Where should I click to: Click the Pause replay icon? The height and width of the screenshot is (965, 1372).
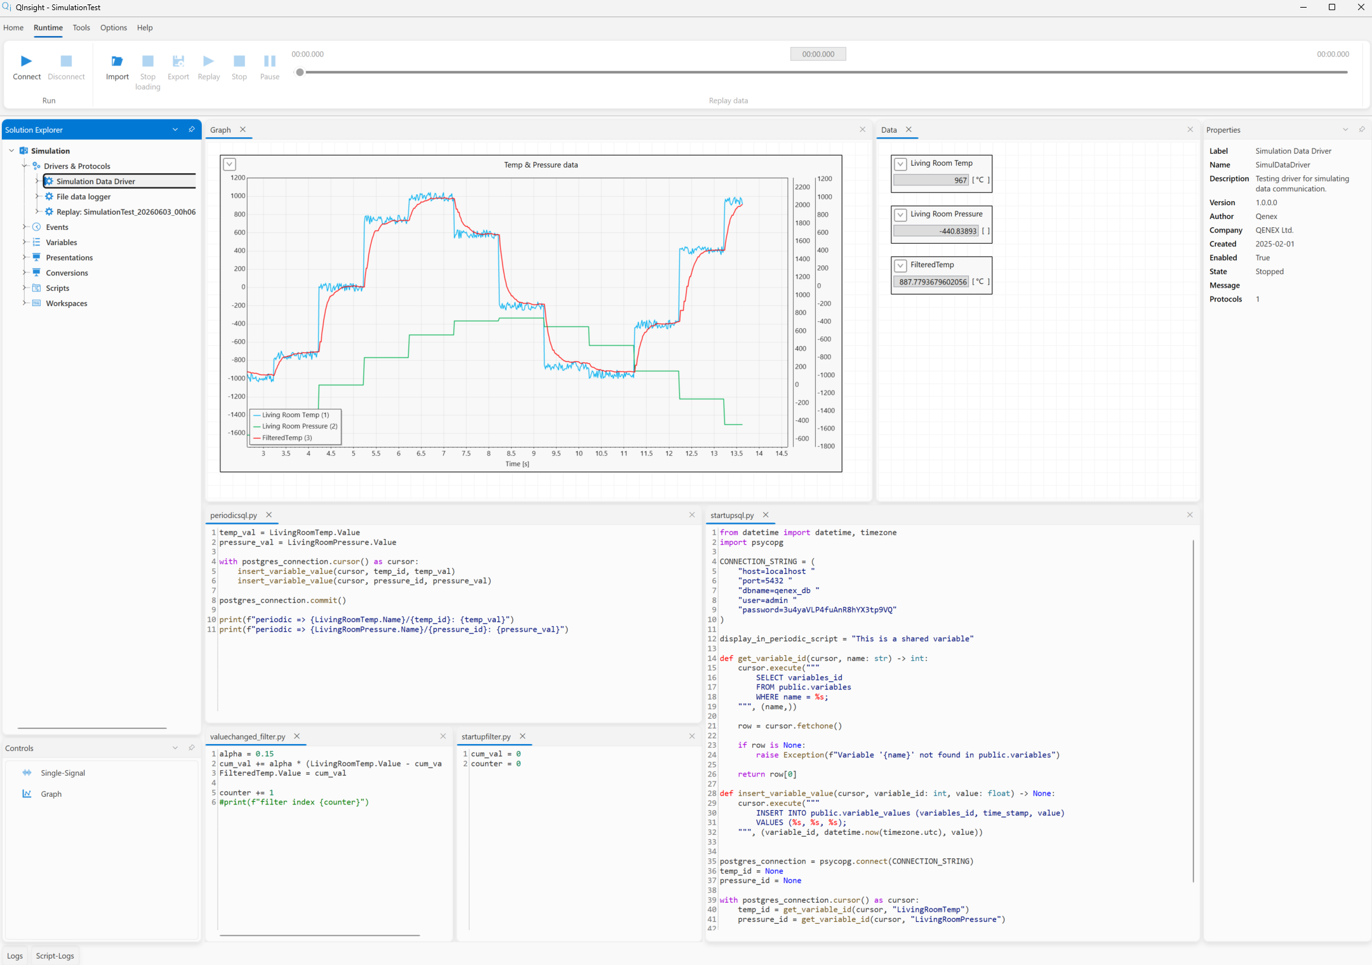coord(270,61)
